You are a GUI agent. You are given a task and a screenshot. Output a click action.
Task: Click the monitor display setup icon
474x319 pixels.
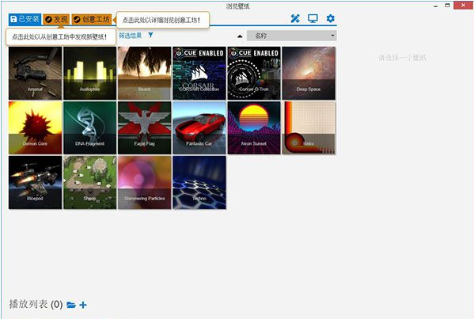tap(313, 19)
